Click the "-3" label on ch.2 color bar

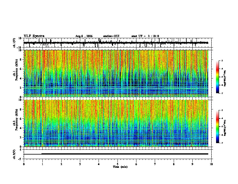[221, 110]
